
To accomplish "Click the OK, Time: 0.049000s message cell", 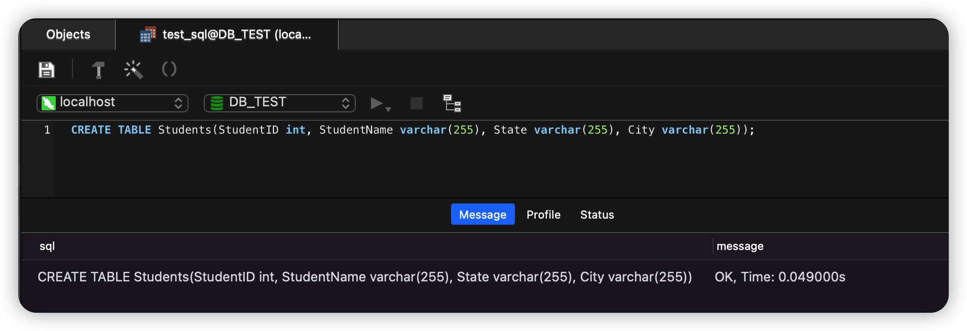I will click(x=779, y=277).
